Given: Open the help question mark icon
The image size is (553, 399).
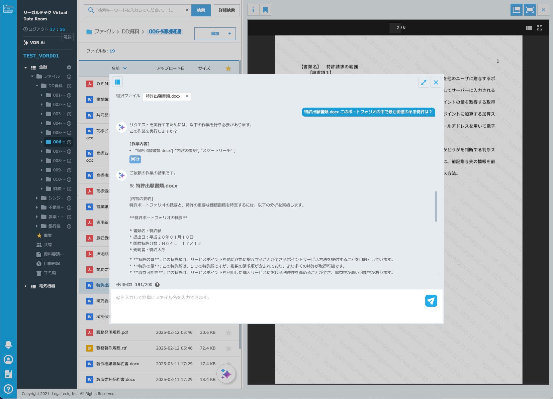Looking at the screenshot, I should 8,389.
